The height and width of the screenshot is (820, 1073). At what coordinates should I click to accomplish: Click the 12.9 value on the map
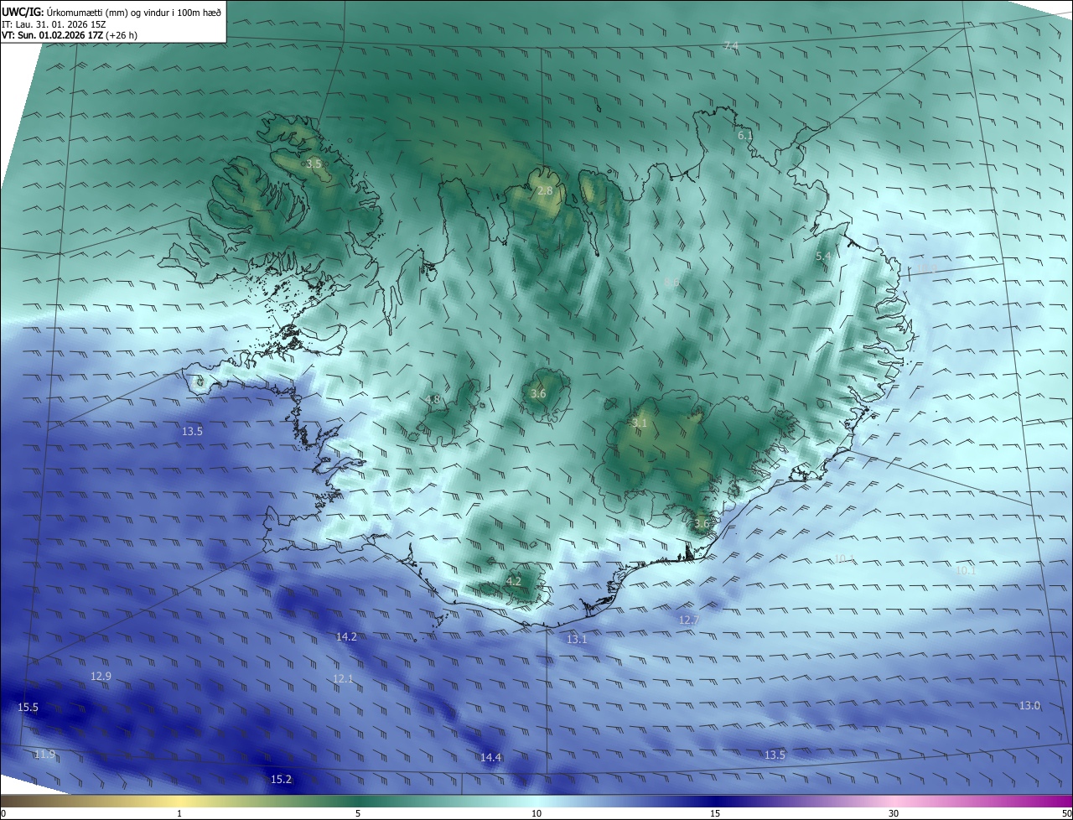pos(101,676)
